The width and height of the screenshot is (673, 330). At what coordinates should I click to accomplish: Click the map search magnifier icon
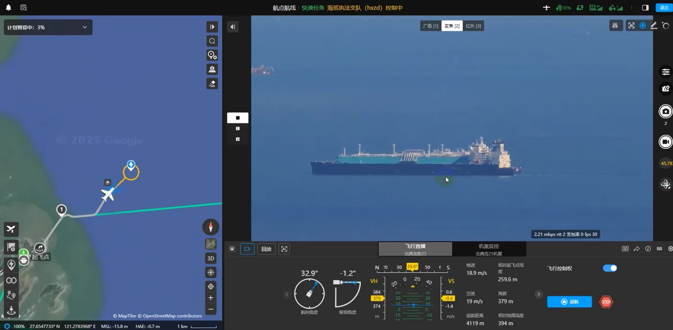(x=212, y=41)
